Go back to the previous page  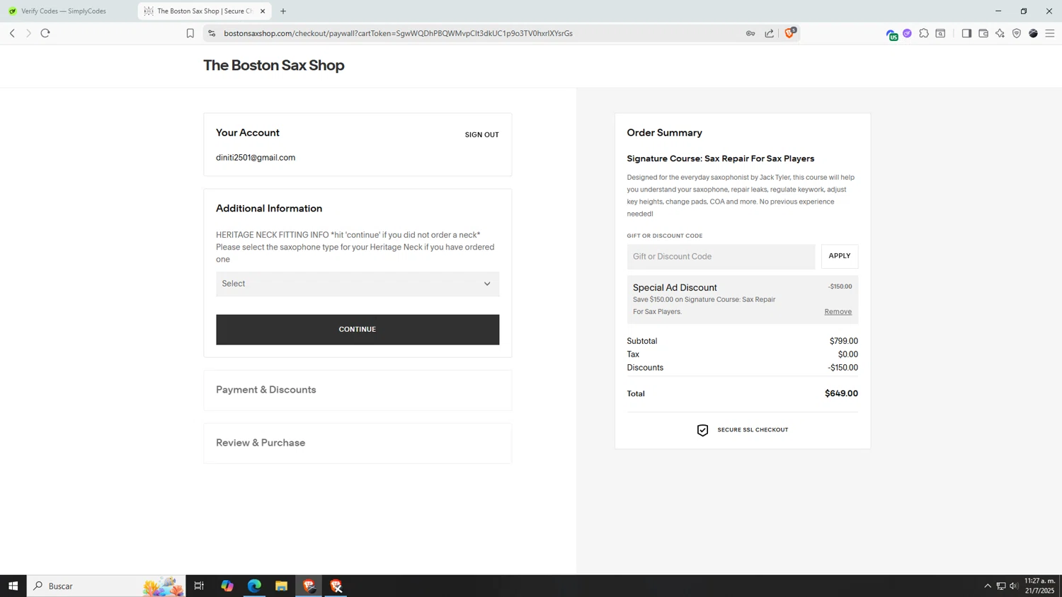[12, 33]
